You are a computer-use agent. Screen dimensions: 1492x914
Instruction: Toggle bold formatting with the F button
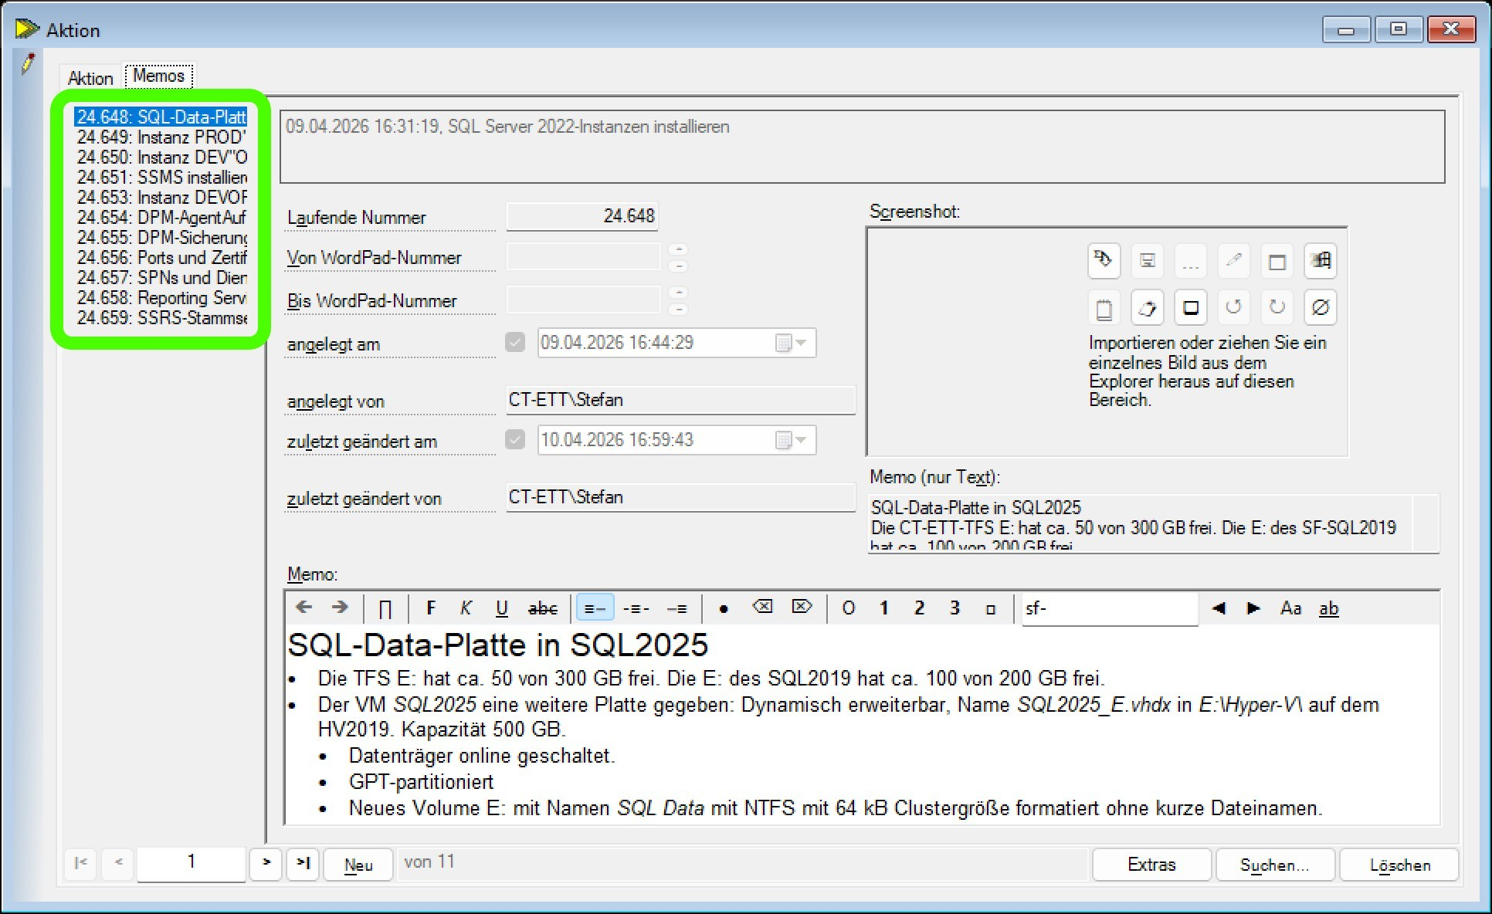pyautogui.click(x=431, y=608)
